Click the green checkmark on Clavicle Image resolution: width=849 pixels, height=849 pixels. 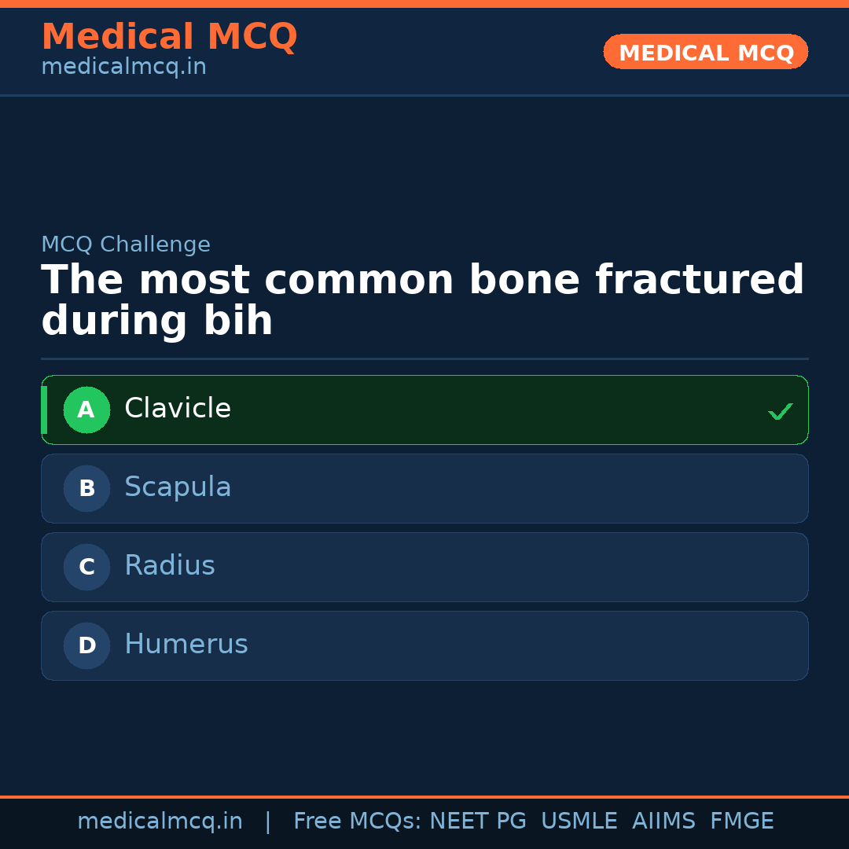(x=780, y=411)
